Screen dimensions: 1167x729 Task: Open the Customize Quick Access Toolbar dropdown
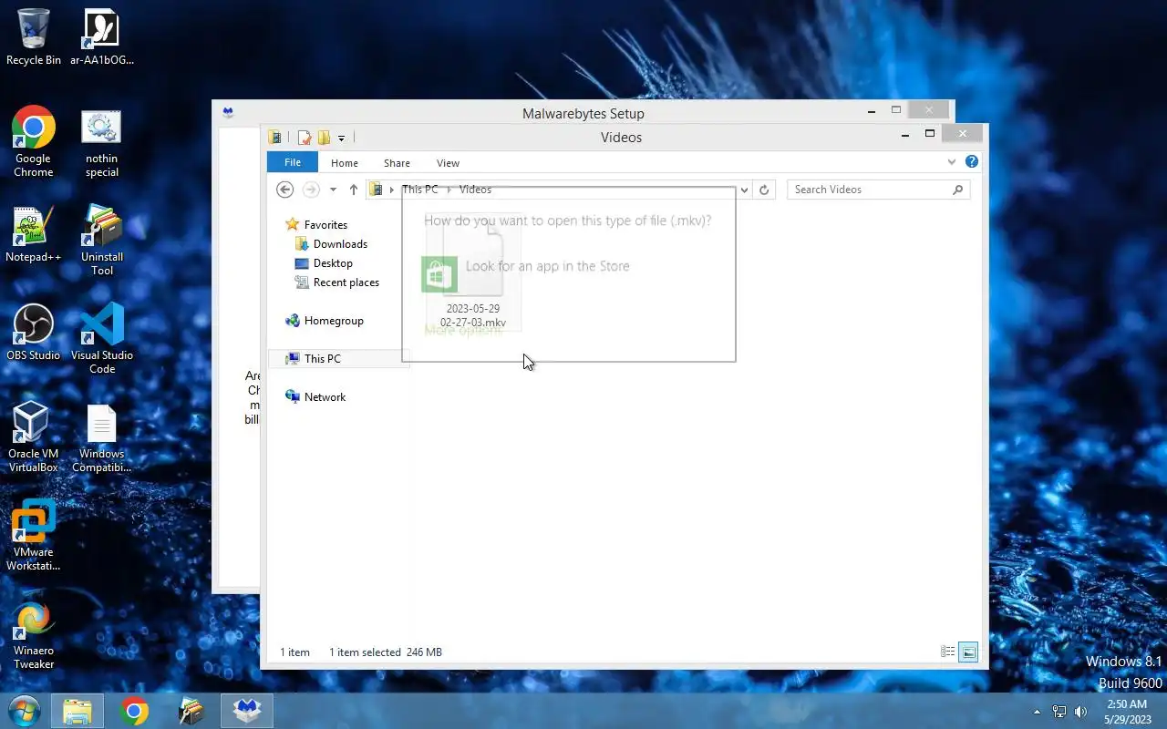[x=342, y=138]
